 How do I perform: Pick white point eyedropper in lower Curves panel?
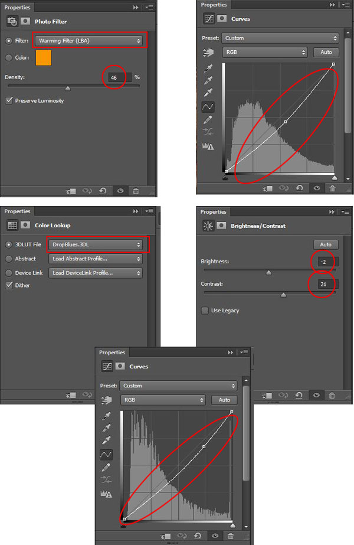(x=106, y=440)
